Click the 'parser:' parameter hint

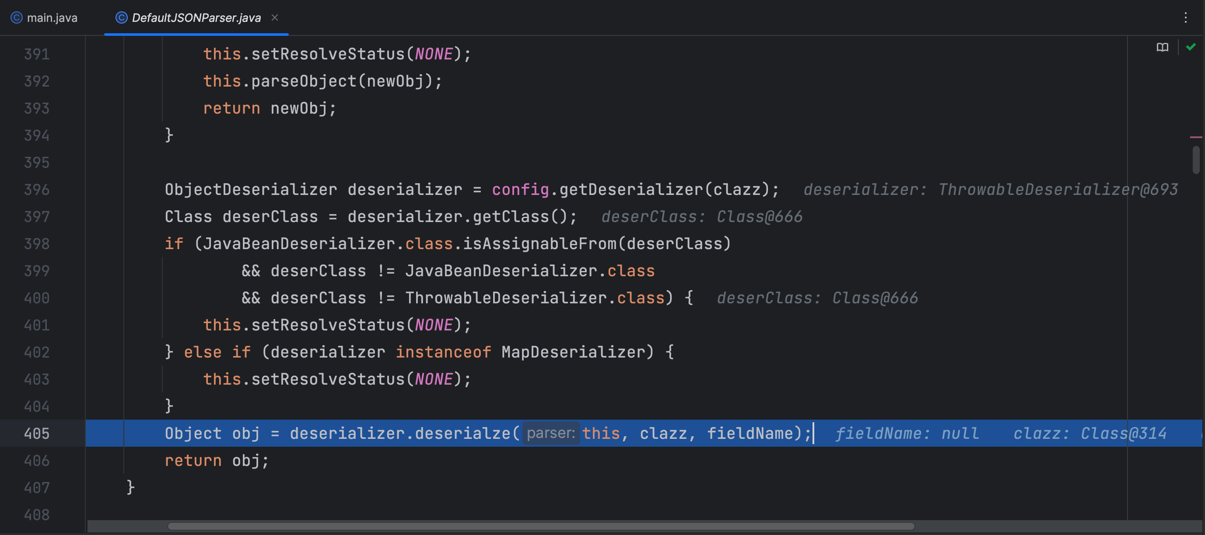(x=550, y=433)
